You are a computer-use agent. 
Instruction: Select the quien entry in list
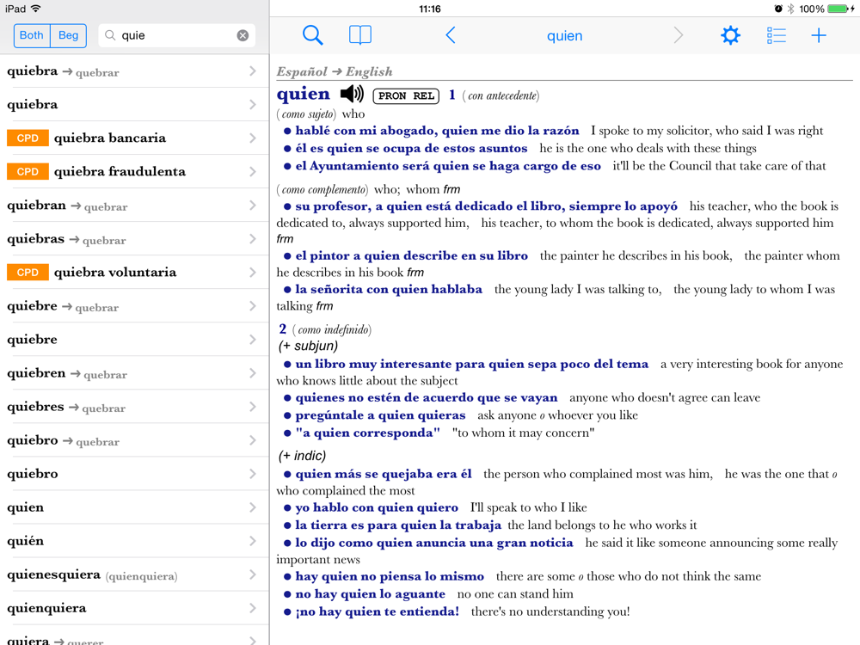(134, 507)
